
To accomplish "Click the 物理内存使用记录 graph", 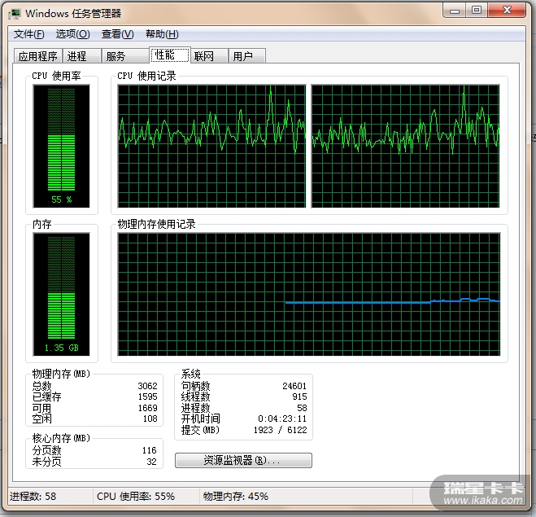I will (309, 294).
